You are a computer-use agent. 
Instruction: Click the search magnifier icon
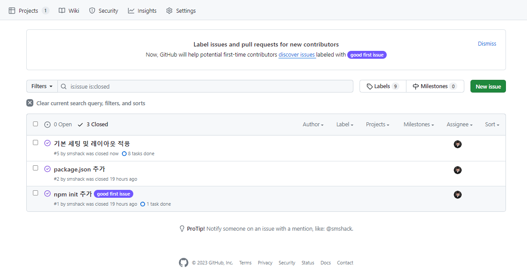[64, 86]
